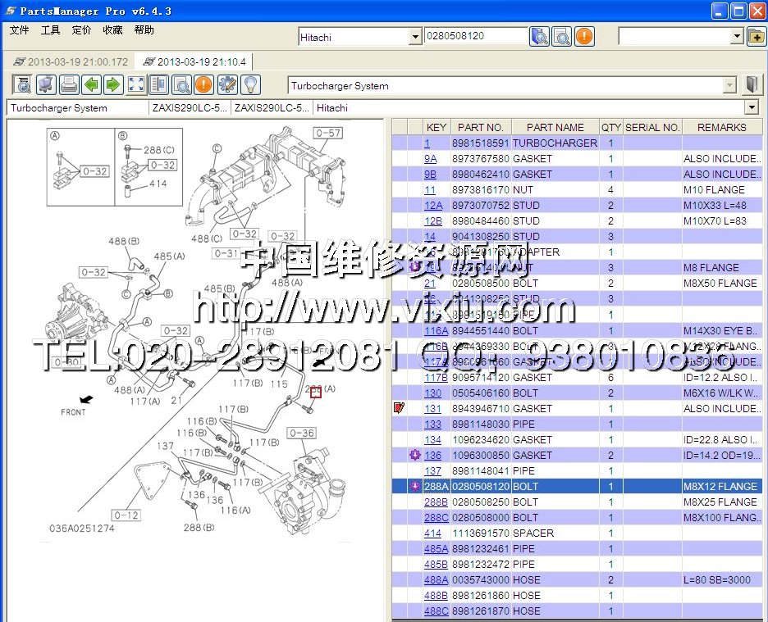Click the green left arrow back button

point(91,84)
